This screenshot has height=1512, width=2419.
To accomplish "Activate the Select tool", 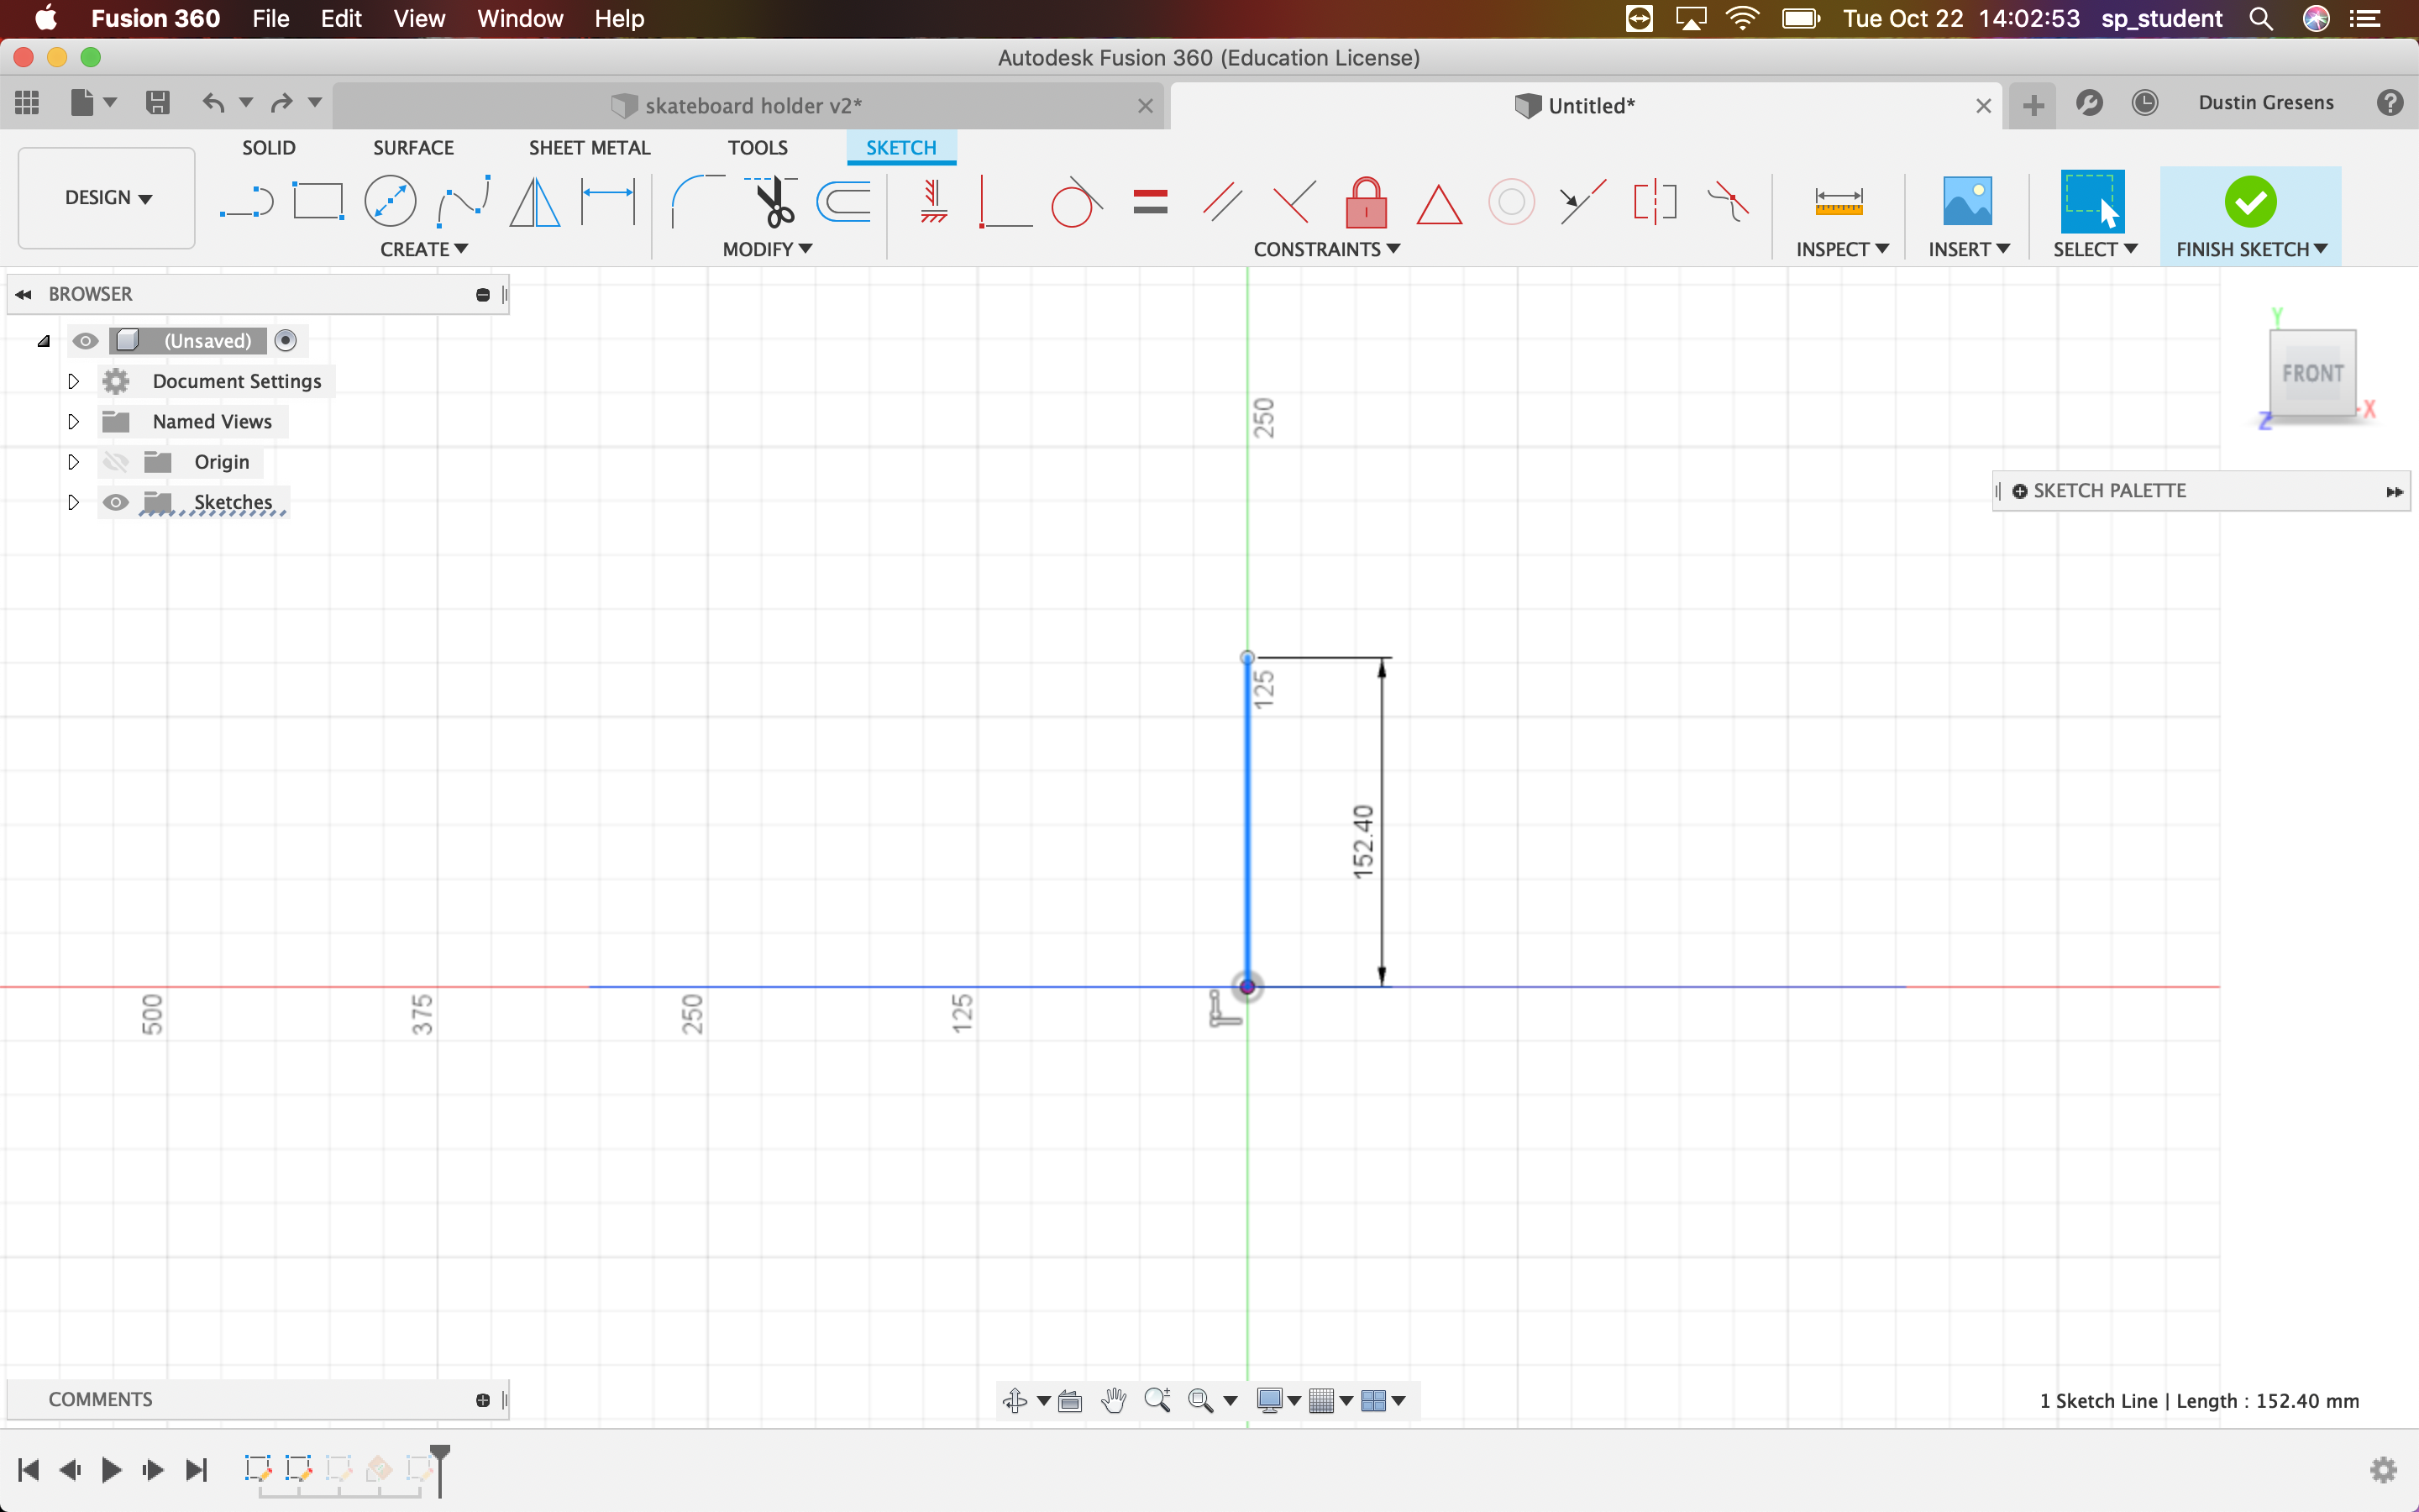I will (2092, 201).
